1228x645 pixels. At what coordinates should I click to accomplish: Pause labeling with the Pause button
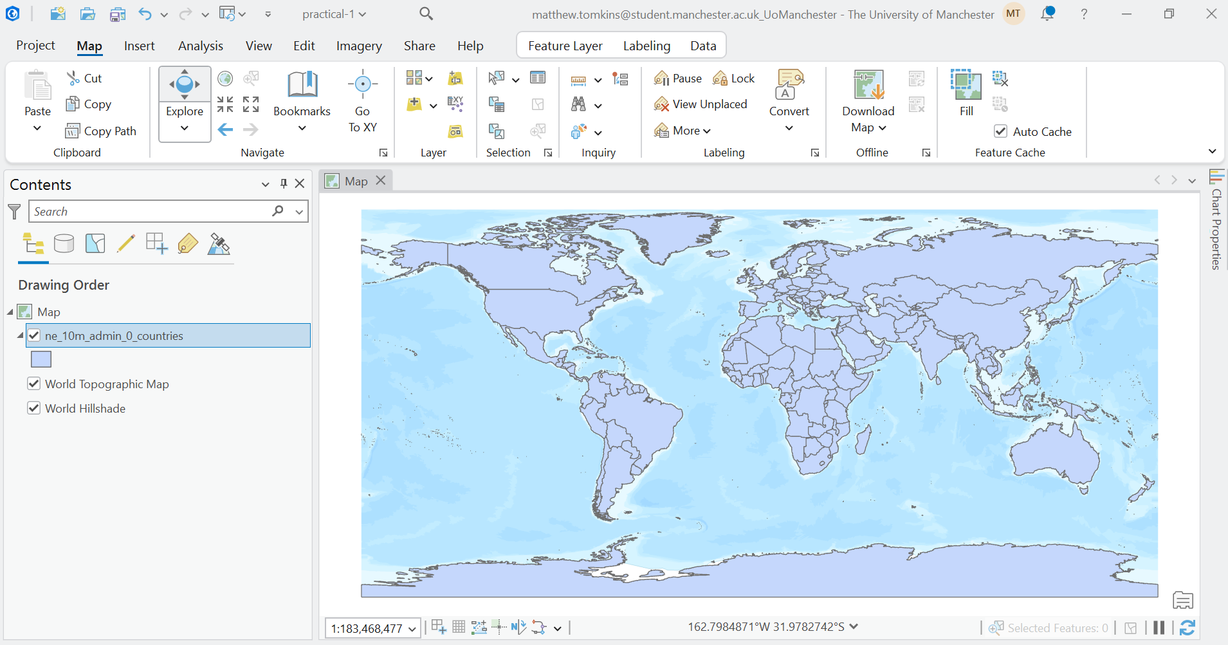point(678,79)
